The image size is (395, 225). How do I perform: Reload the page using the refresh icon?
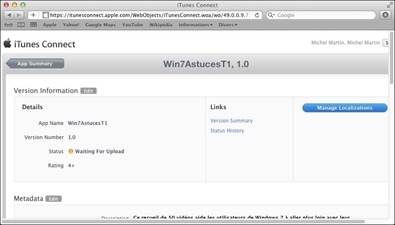click(257, 15)
